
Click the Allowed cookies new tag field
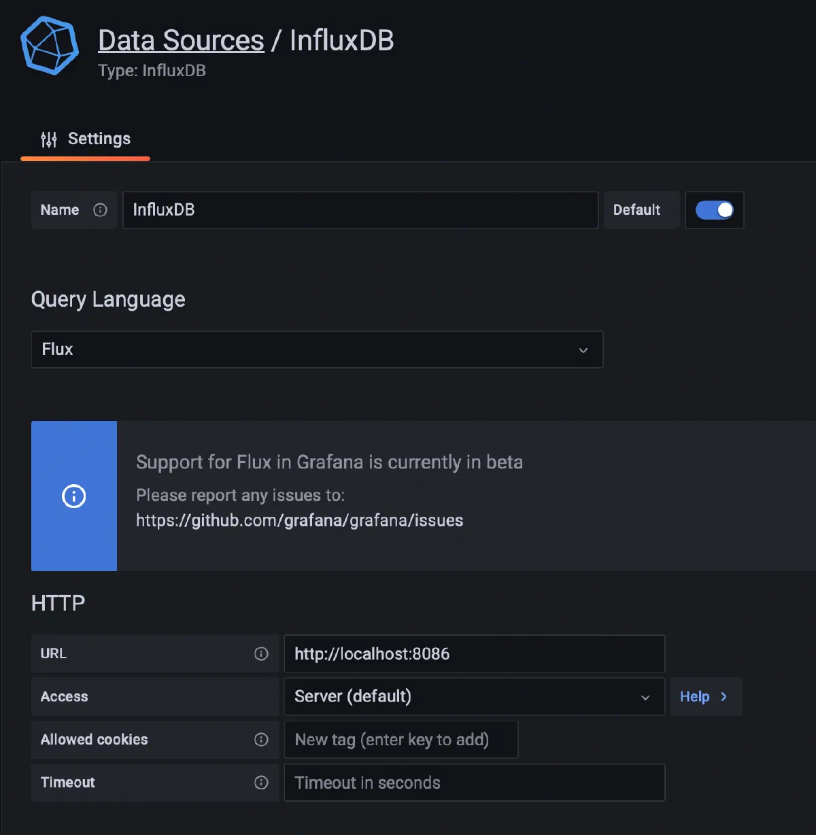(401, 740)
